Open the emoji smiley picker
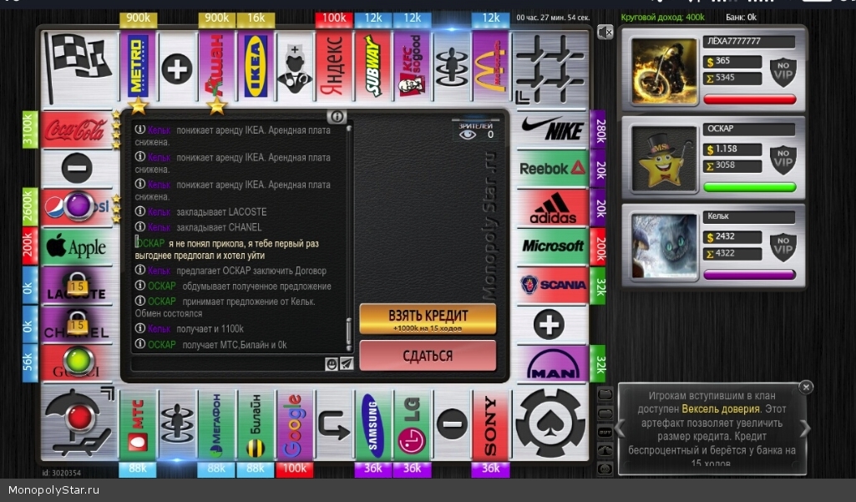This screenshot has height=502, width=856. click(331, 364)
